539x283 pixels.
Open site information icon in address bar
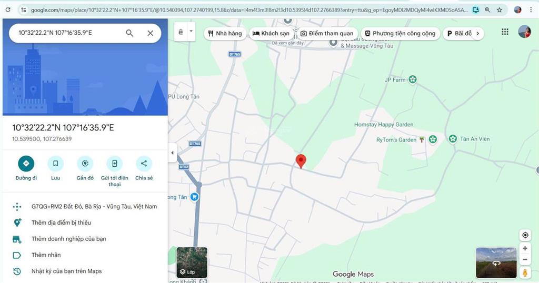23,10
